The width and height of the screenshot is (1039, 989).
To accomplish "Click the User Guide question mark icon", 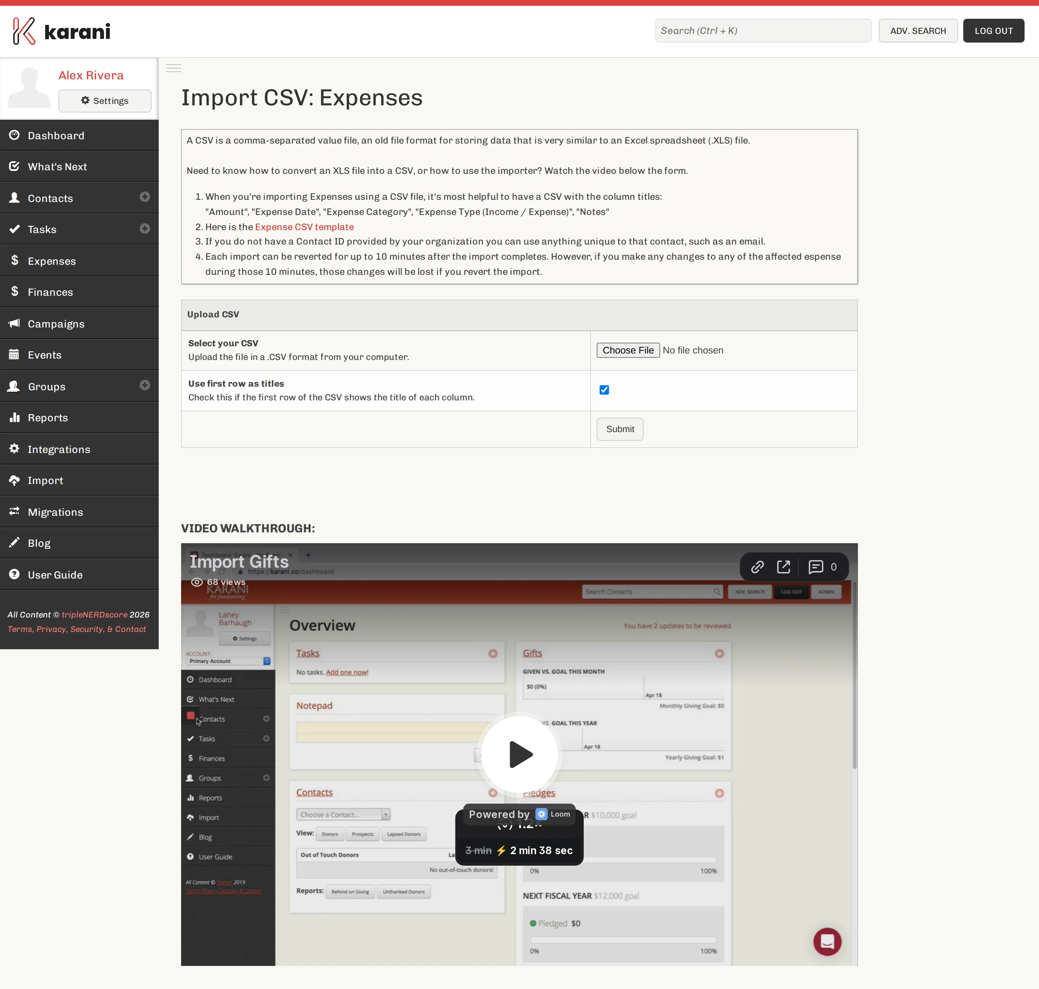I will point(14,574).
